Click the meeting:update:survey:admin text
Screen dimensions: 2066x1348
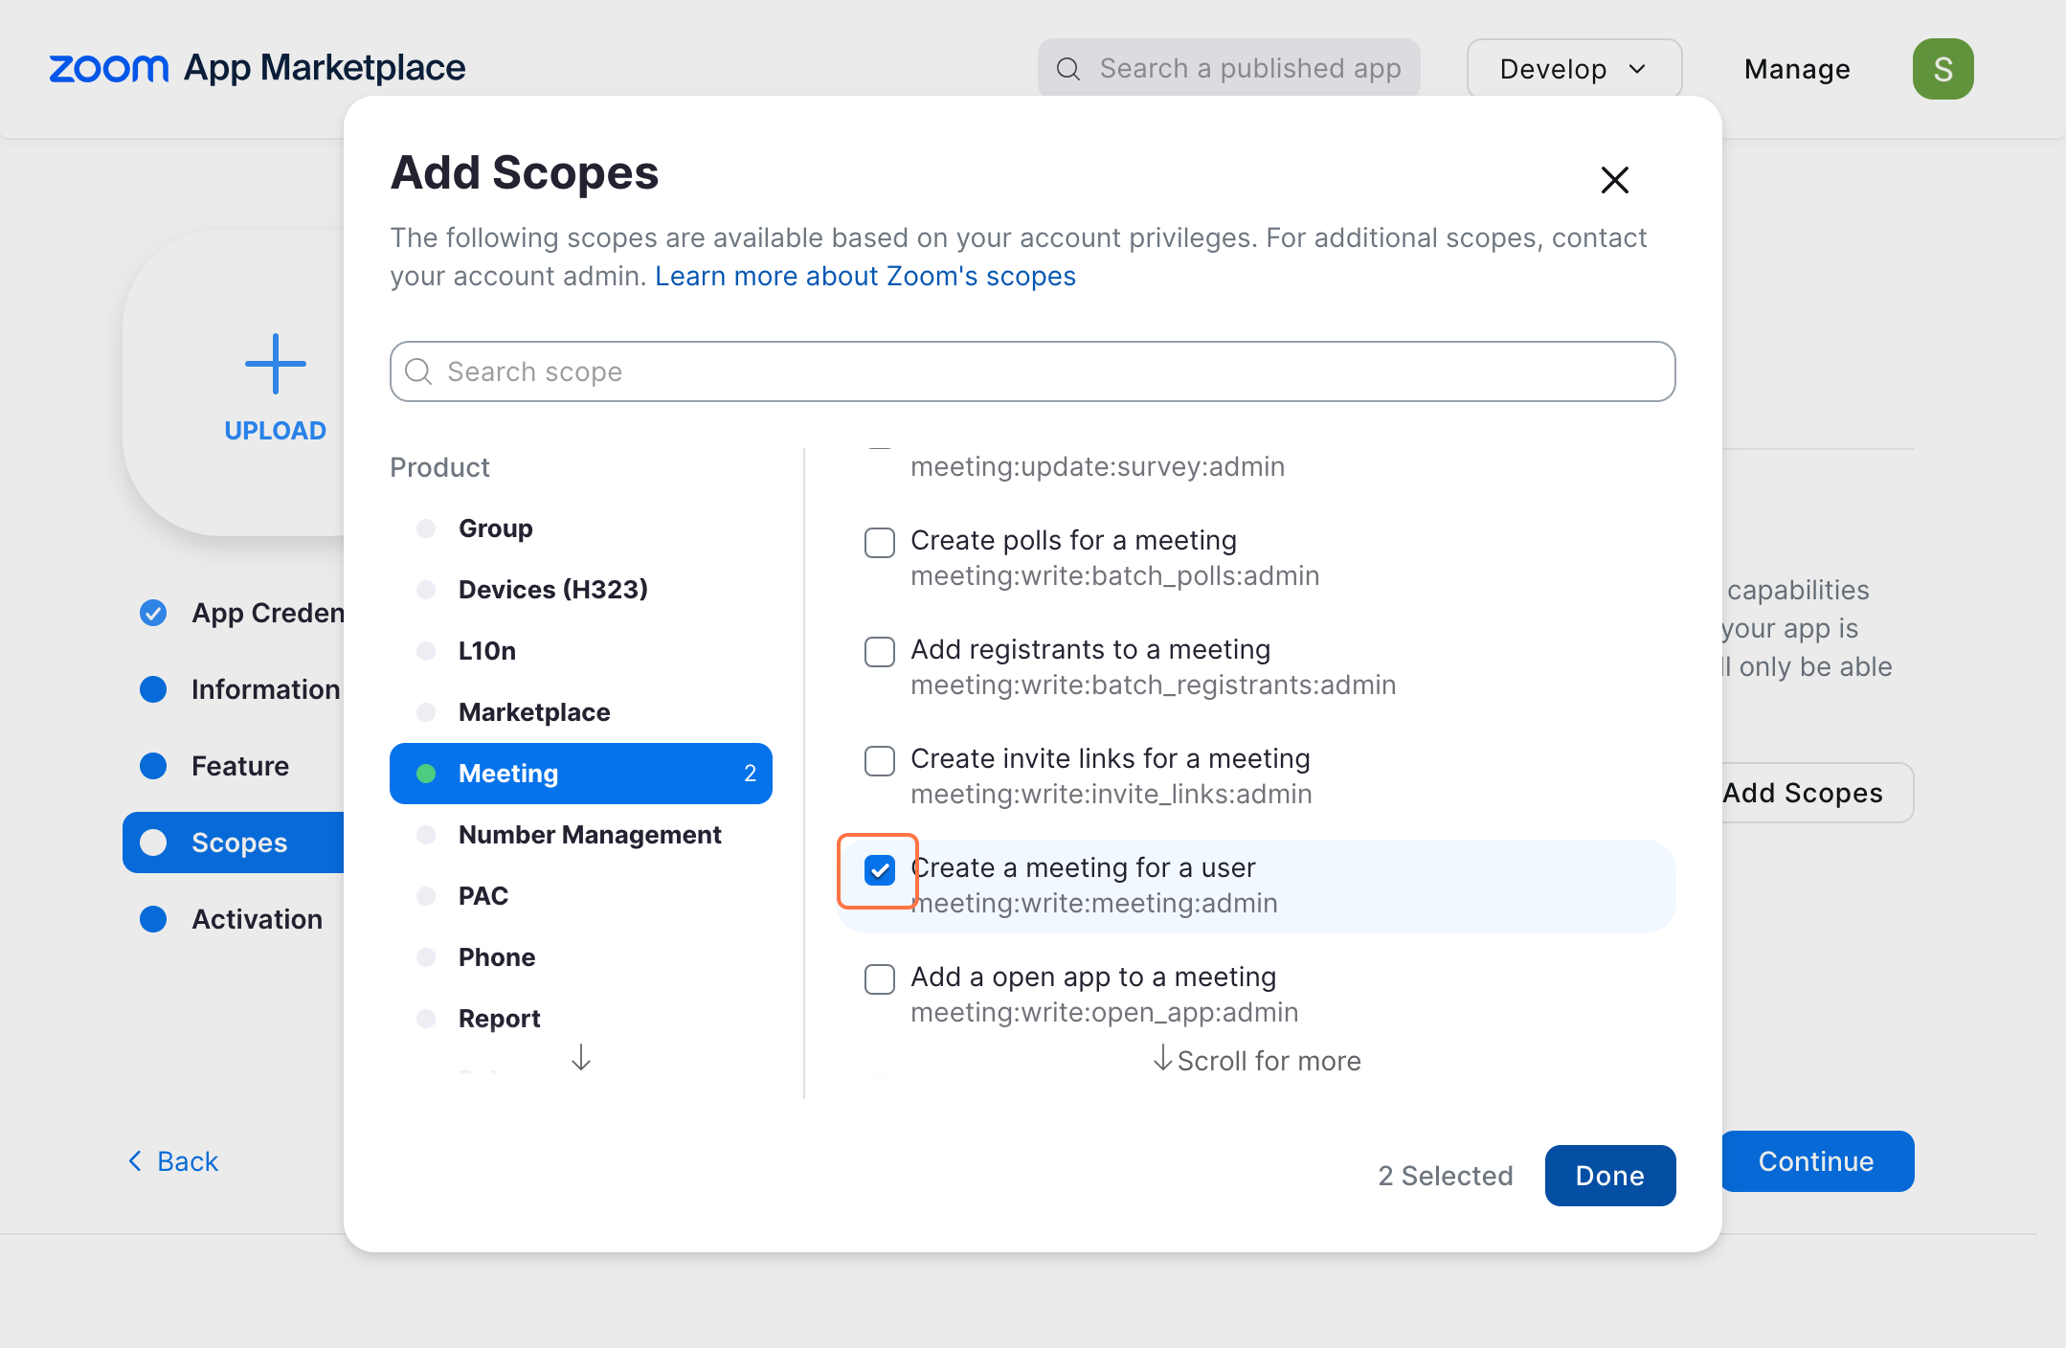click(x=1098, y=466)
